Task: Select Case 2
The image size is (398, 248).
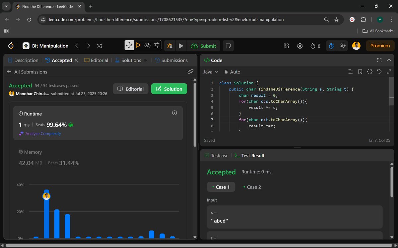Action: point(252,187)
